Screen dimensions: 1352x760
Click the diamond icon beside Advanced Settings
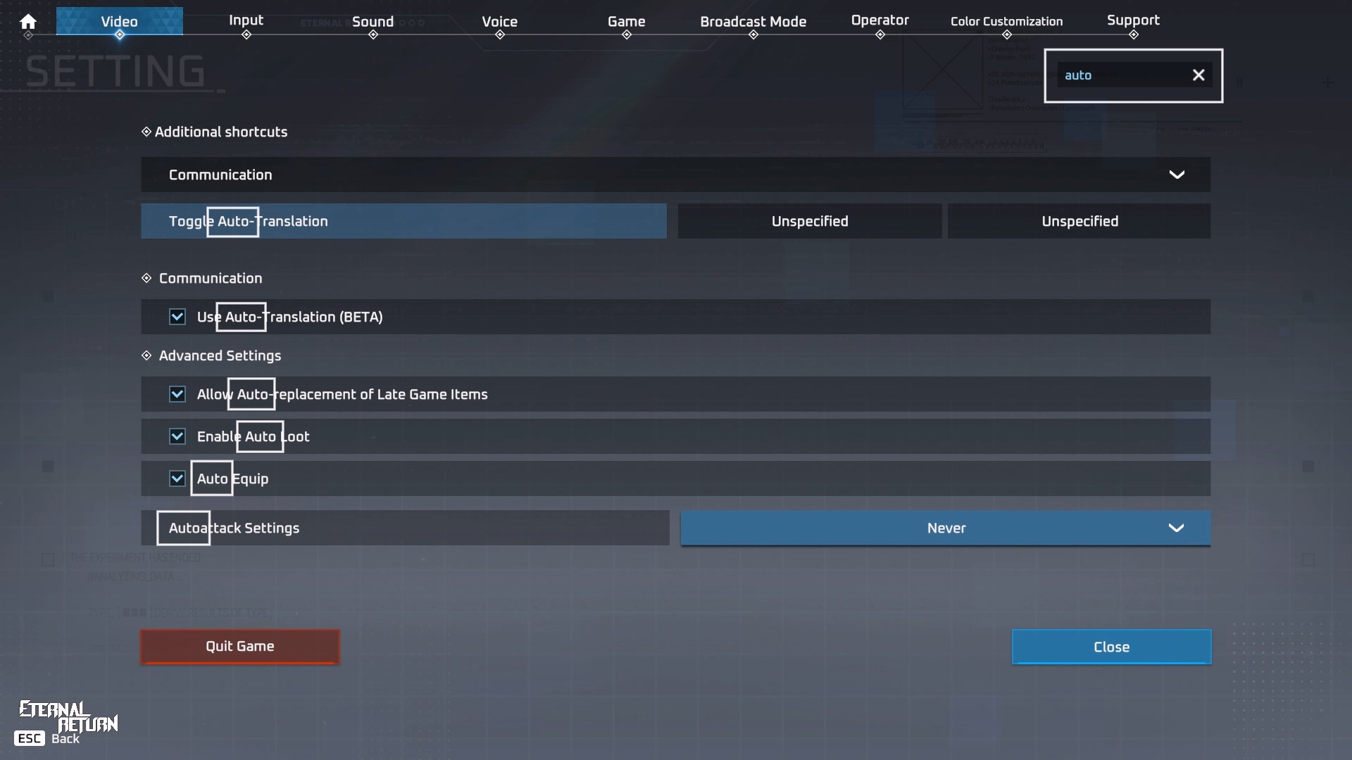(146, 355)
